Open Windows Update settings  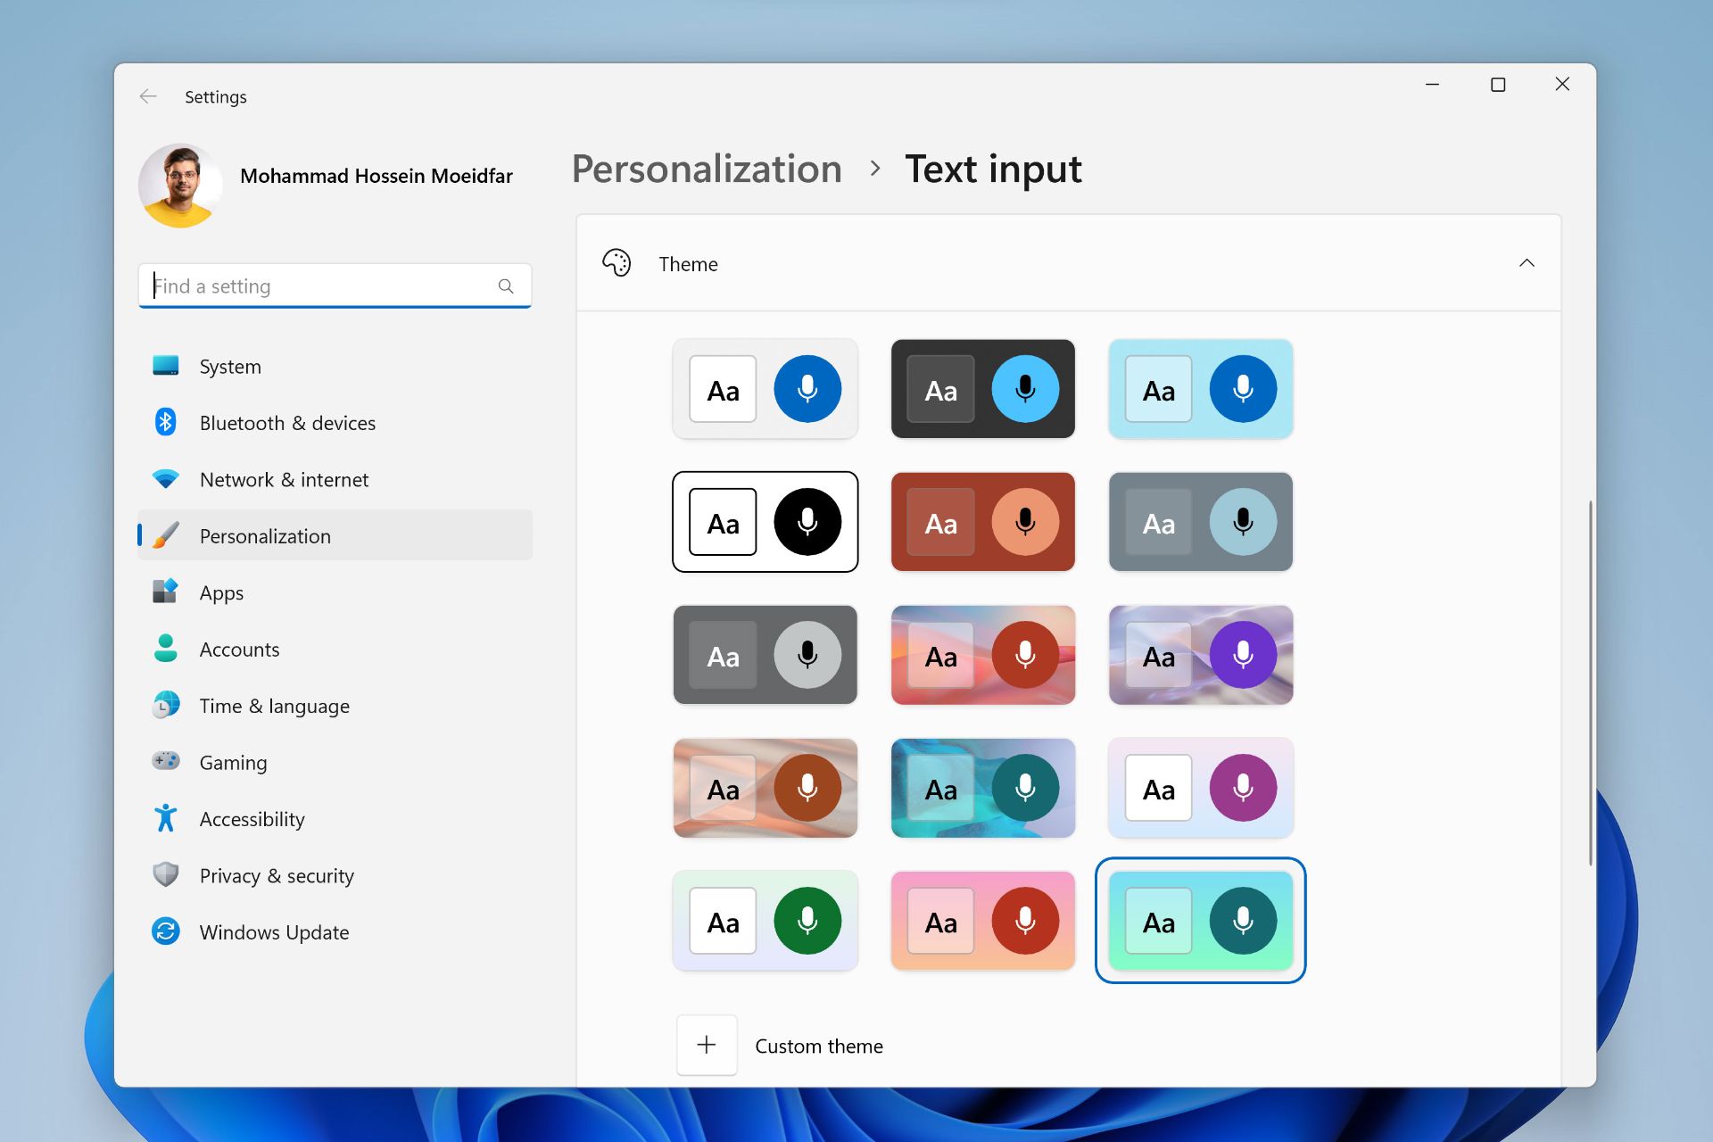pos(335,932)
